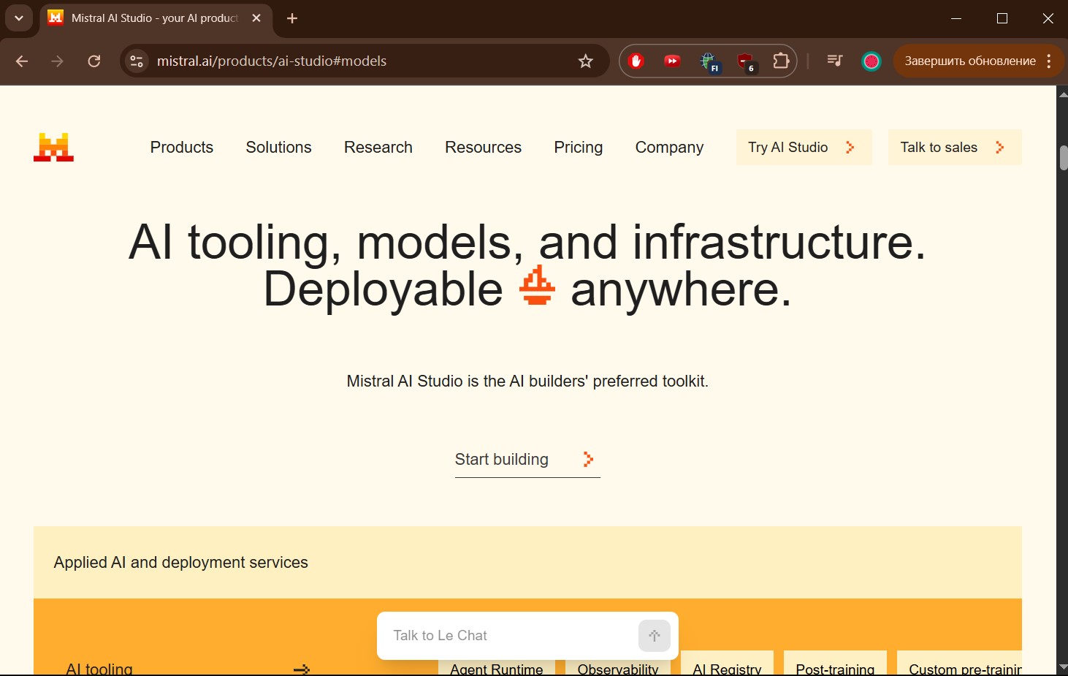This screenshot has height=676, width=1068.
Task: Expand the tab search dropdown arrow
Action: click(x=19, y=18)
